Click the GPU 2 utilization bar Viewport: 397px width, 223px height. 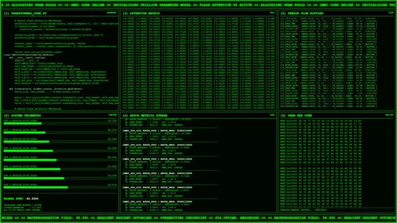pyautogui.click(x=60, y=142)
